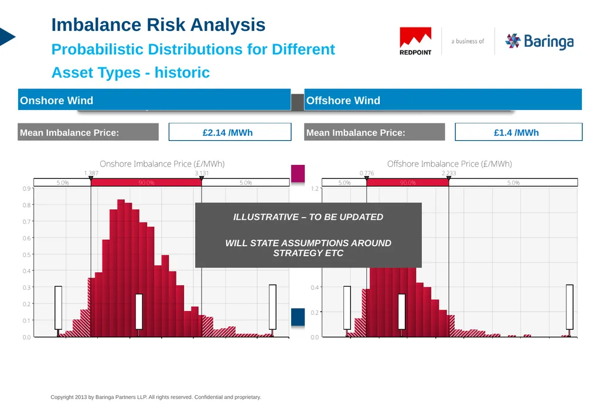This screenshot has height=414, width=600.
Task: Click the offshore Mean Imbalance Price label
Action: [x=374, y=132]
